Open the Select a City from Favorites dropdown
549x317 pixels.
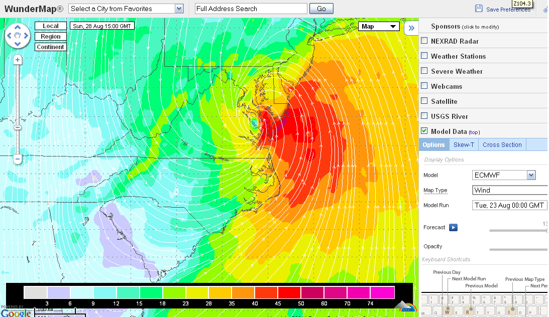click(x=126, y=9)
